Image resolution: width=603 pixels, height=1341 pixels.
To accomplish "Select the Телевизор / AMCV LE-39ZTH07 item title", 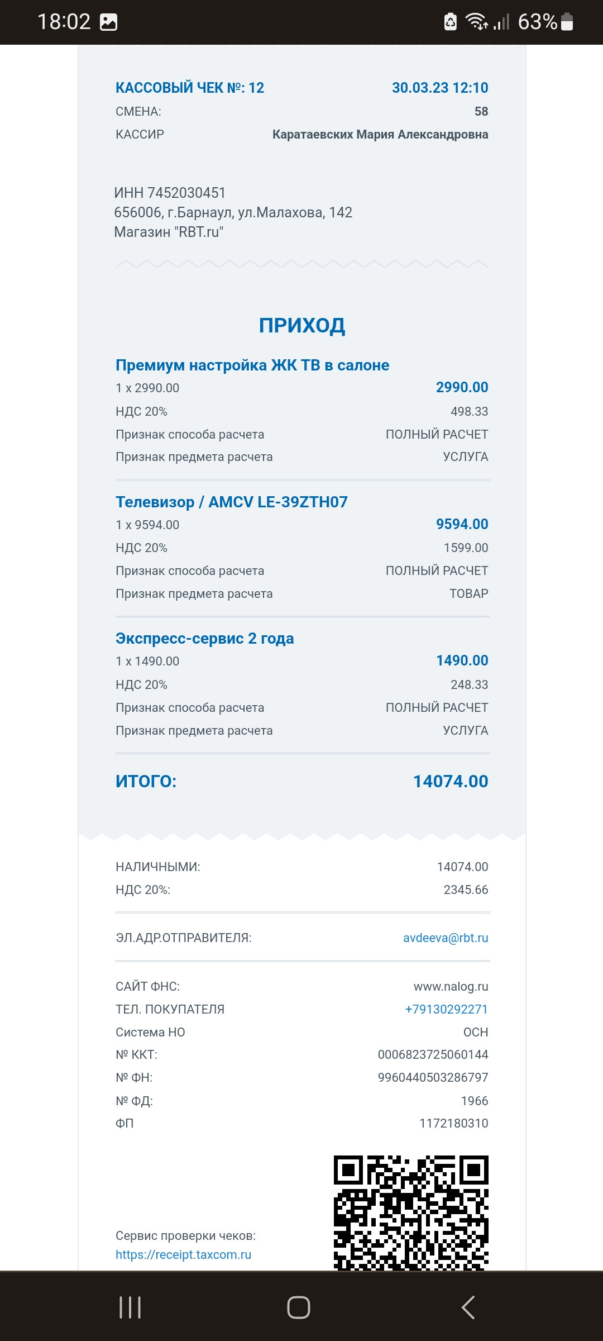I will 231,502.
